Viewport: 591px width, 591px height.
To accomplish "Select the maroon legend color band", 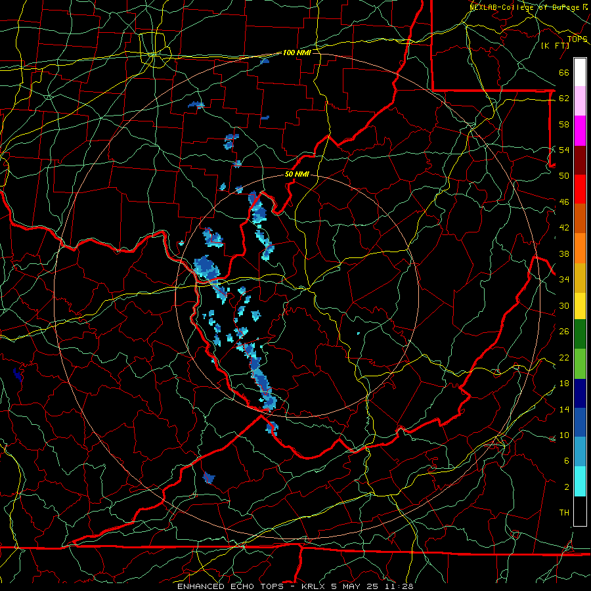I will tap(580, 160).
